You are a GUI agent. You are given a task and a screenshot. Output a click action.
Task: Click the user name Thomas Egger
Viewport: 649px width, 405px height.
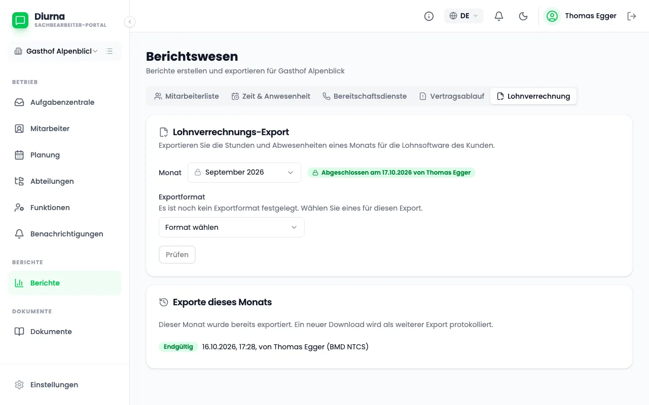pyautogui.click(x=591, y=16)
